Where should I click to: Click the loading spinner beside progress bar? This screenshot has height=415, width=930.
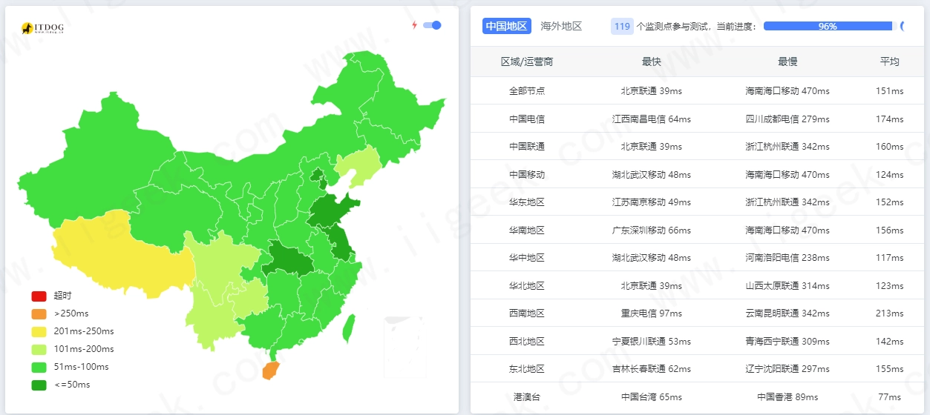pos(903,26)
